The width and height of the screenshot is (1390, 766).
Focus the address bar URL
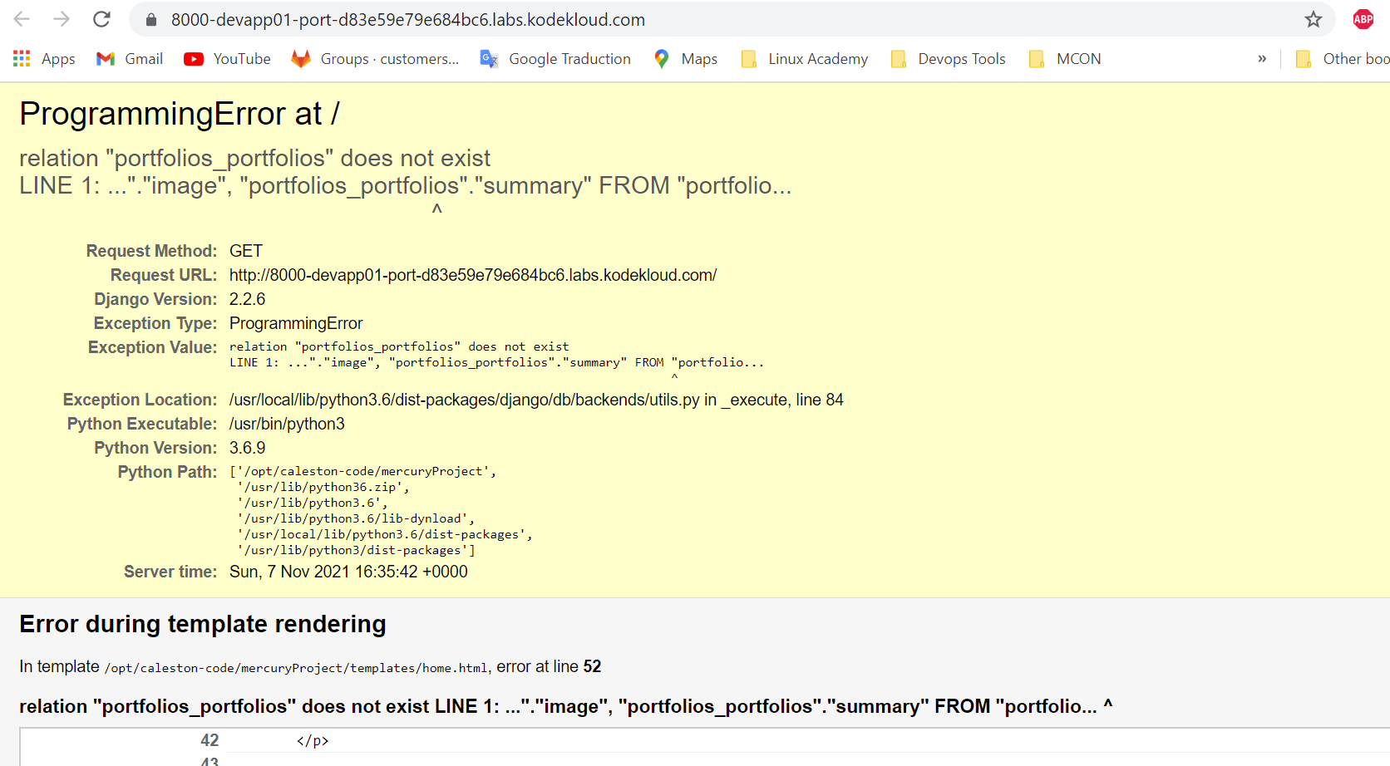pyautogui.click(x=408, y=20)
